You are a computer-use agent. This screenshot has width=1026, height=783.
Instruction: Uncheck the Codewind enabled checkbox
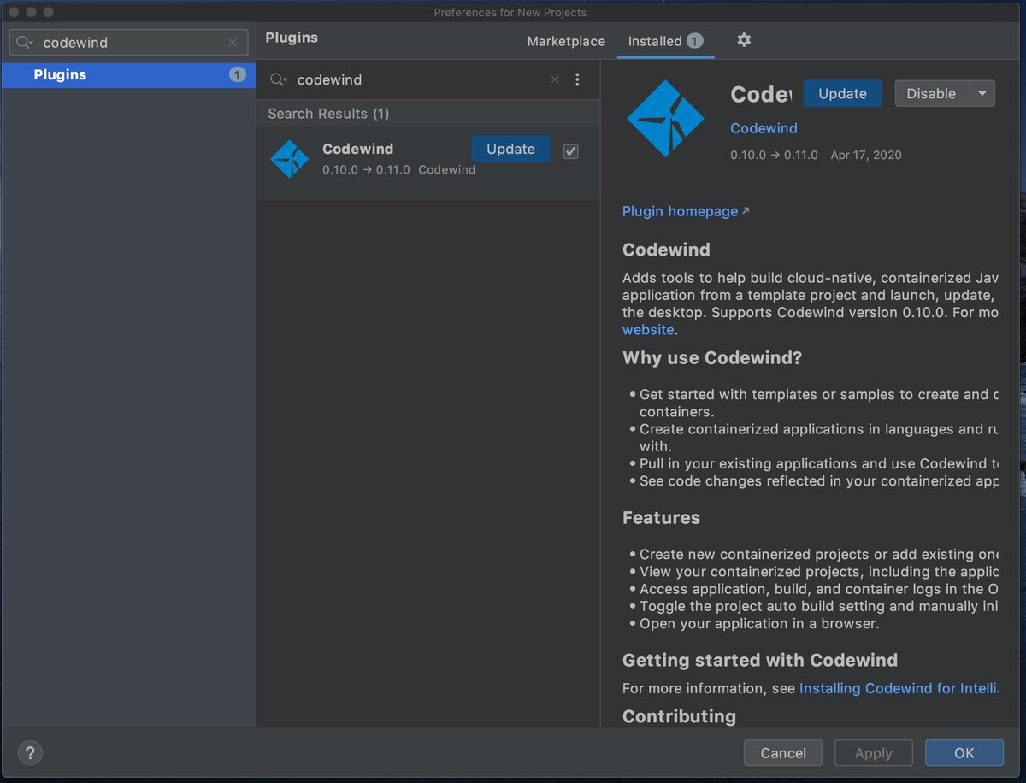(571, 151)
